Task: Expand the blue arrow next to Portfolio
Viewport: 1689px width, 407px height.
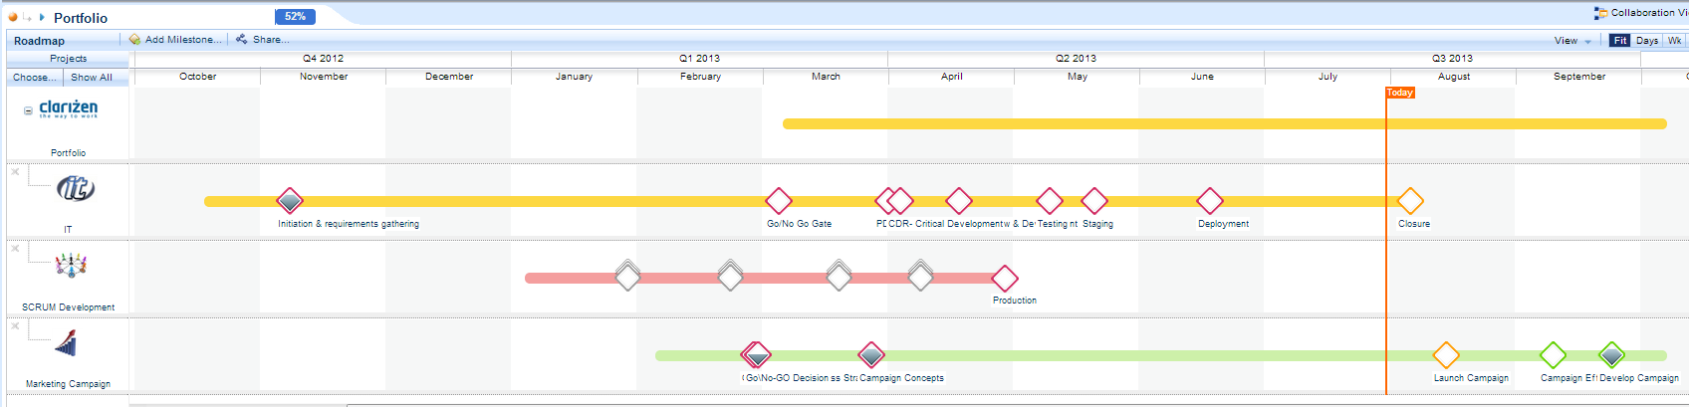Action: [42, 17]
